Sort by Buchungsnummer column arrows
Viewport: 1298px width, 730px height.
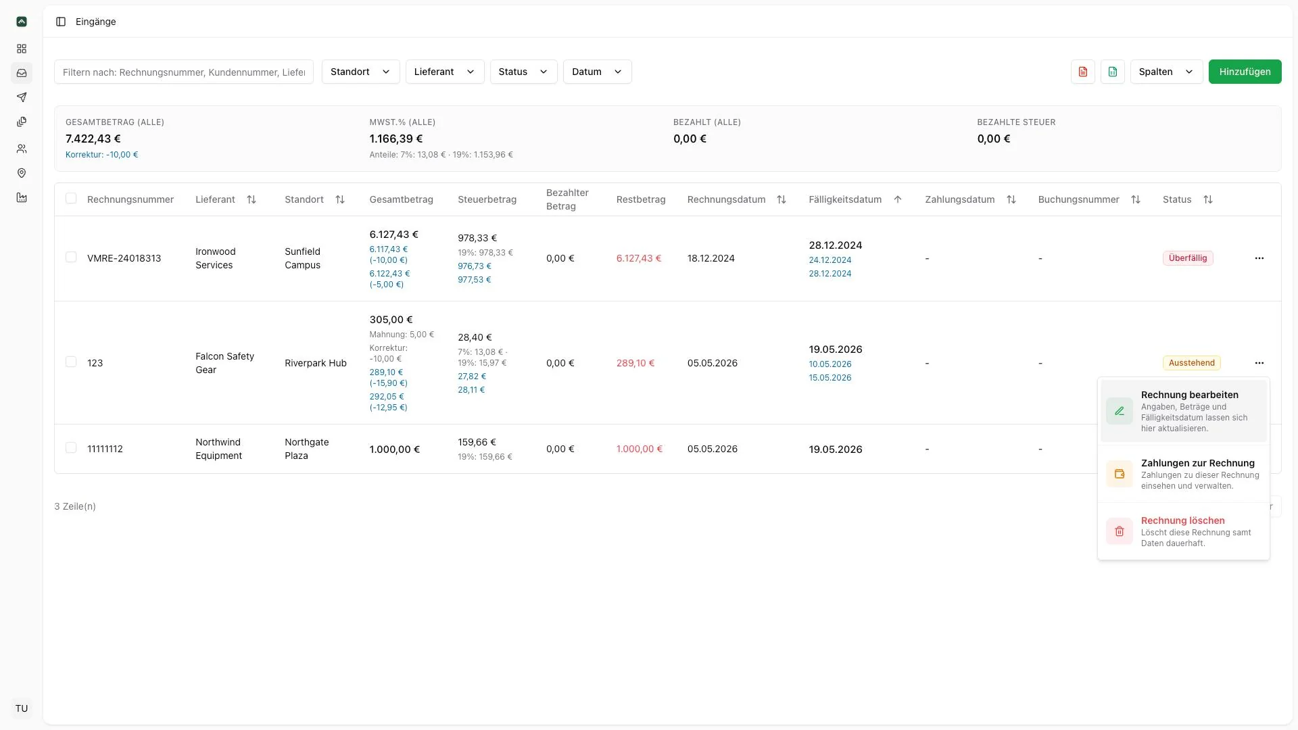(1136, 199)
